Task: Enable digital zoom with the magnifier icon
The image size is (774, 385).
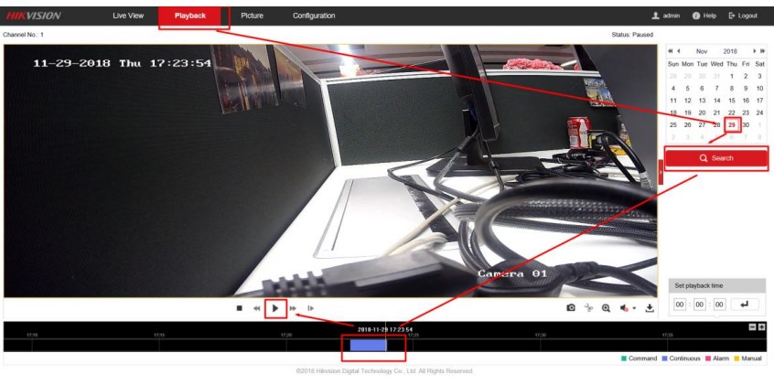Action: pos(606,309)
